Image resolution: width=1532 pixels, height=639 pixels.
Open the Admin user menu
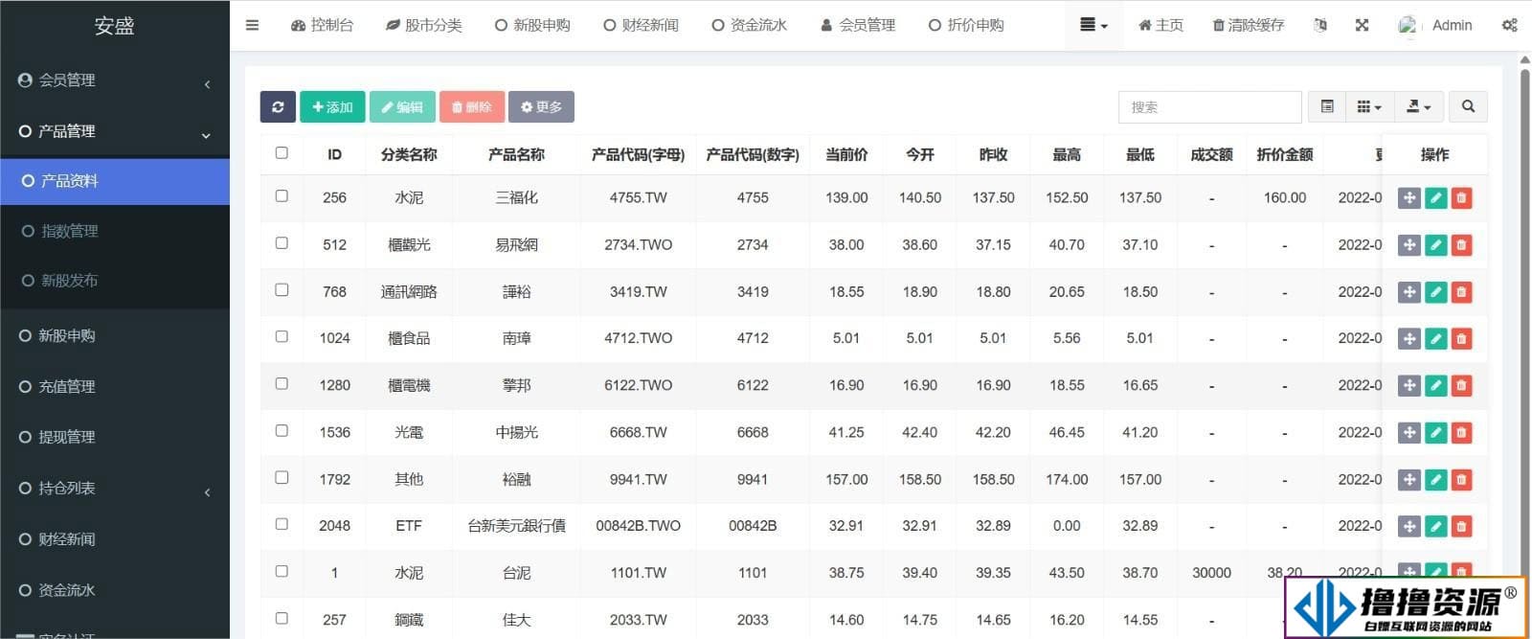point(1435,25)
